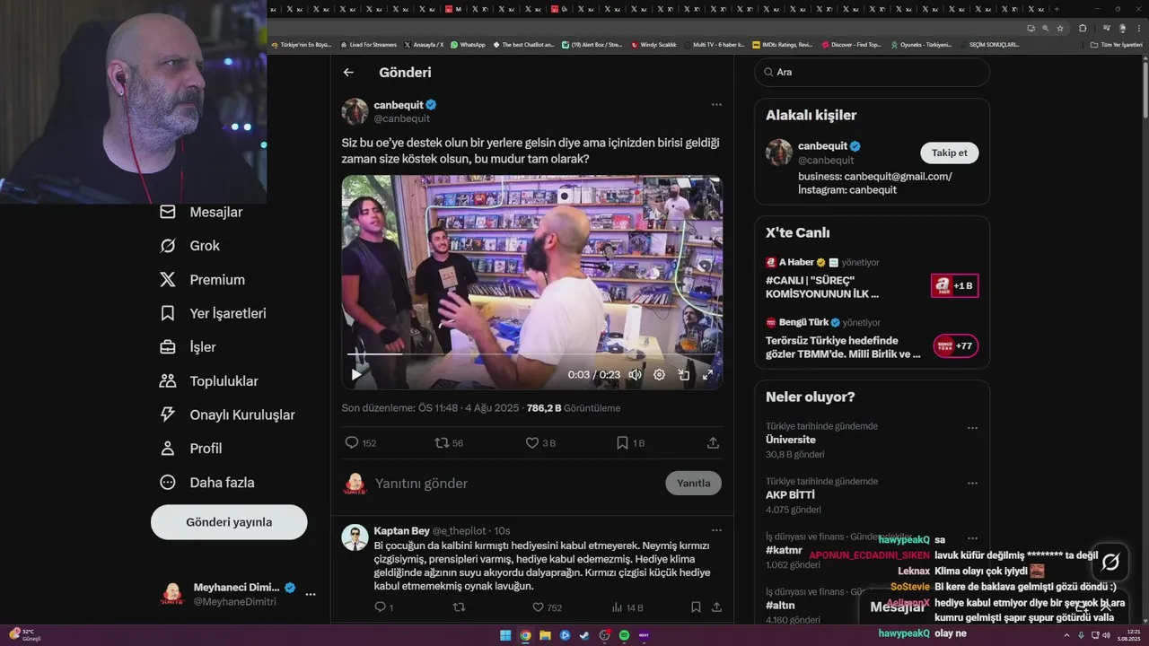
Task: Open Steam from the taskbar
Action: pos(584,635)
